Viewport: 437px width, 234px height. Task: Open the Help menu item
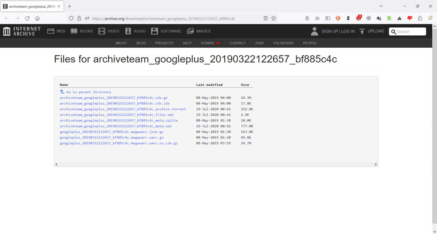pyautogui.click(x=187, y=43)
